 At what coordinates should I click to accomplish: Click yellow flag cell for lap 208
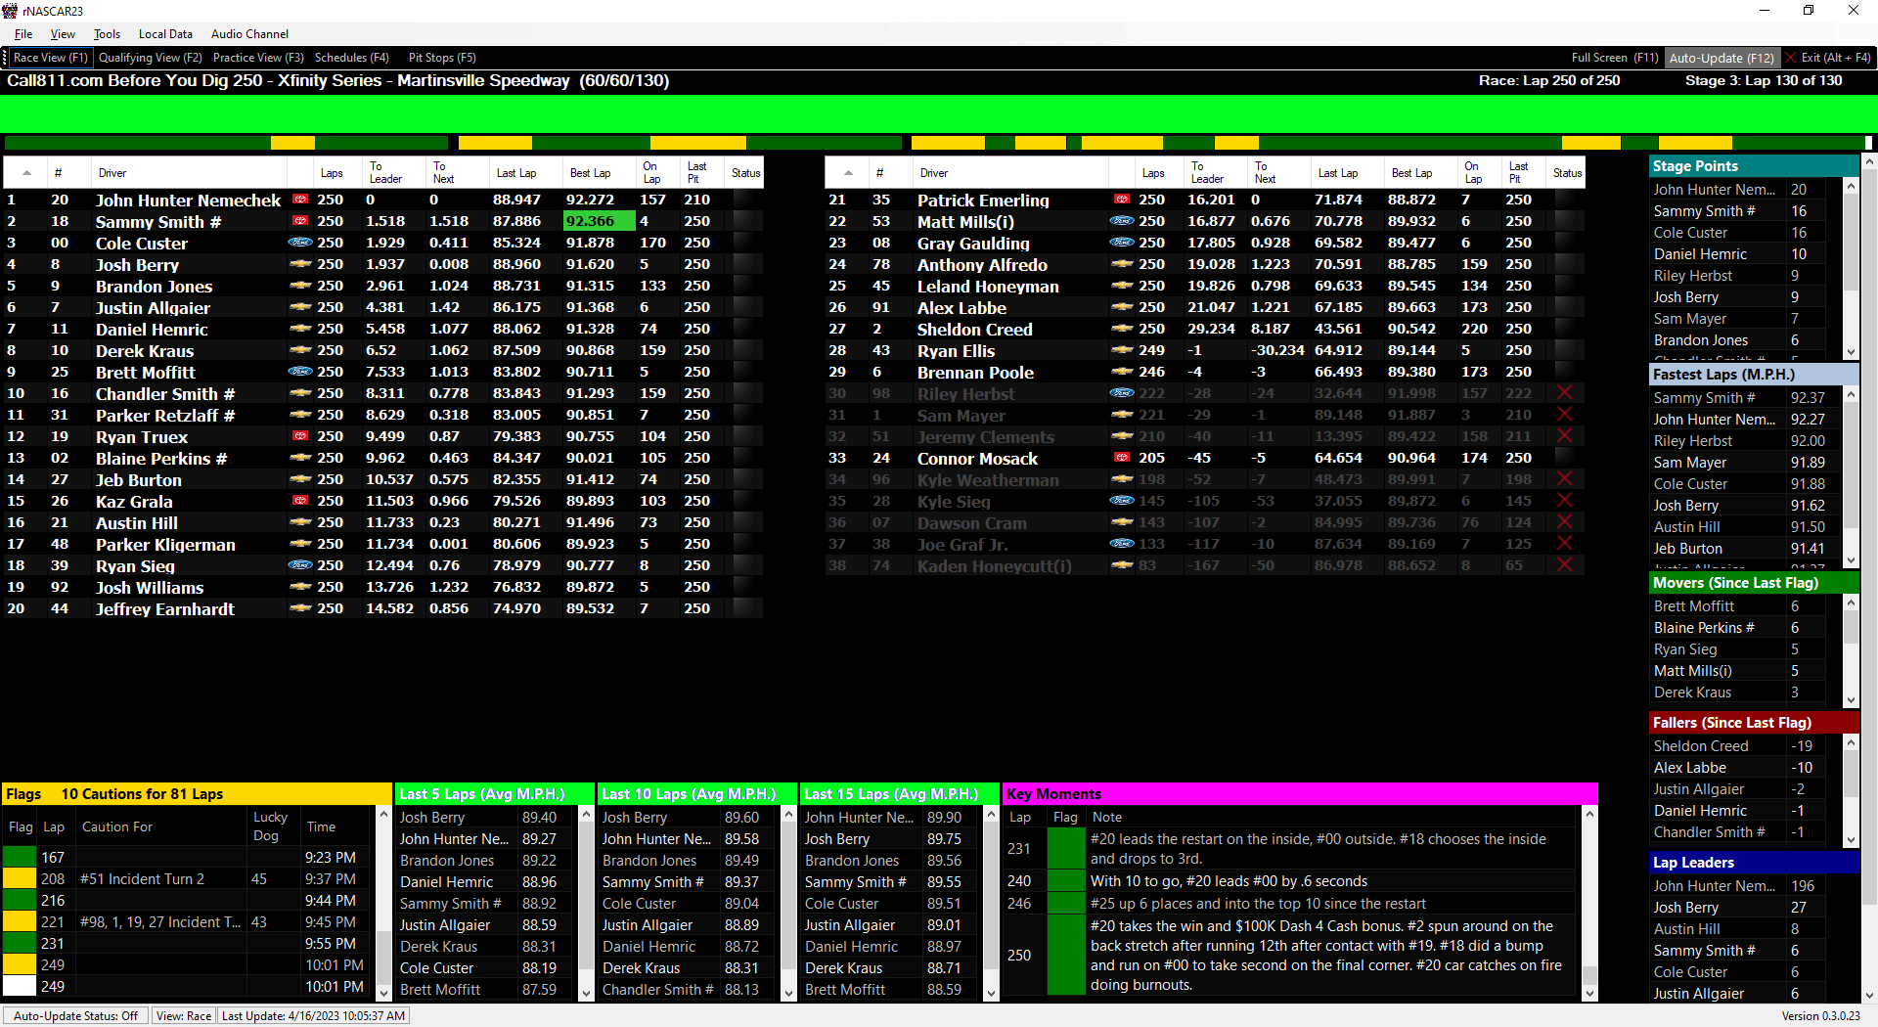[19, 879]
